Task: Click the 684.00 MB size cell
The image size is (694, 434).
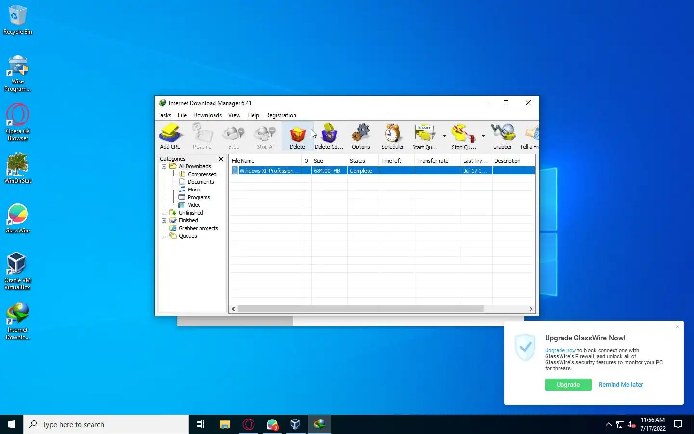Action: [x=329, y=171]
